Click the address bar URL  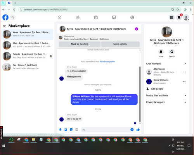pos(45,10)
